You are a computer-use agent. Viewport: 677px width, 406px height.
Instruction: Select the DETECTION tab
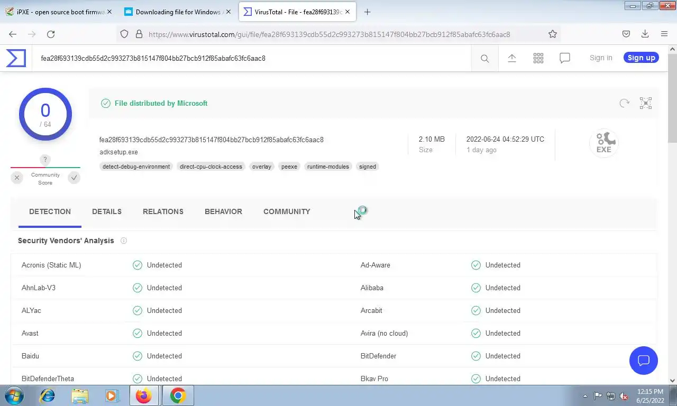(50, 211)
